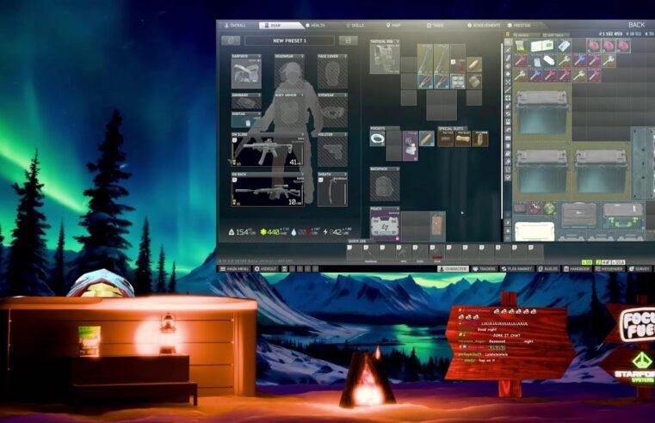Open the Prestige tab
Viewport: 655px width, 423px height.
(x=519, y=26)
